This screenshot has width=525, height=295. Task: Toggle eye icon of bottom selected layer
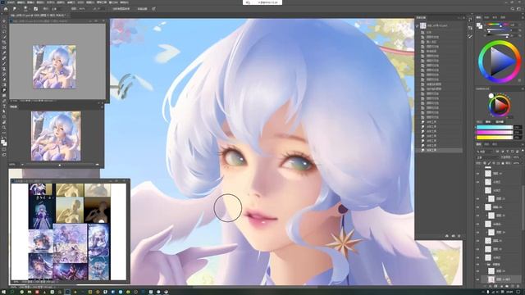tap(477, 279)
